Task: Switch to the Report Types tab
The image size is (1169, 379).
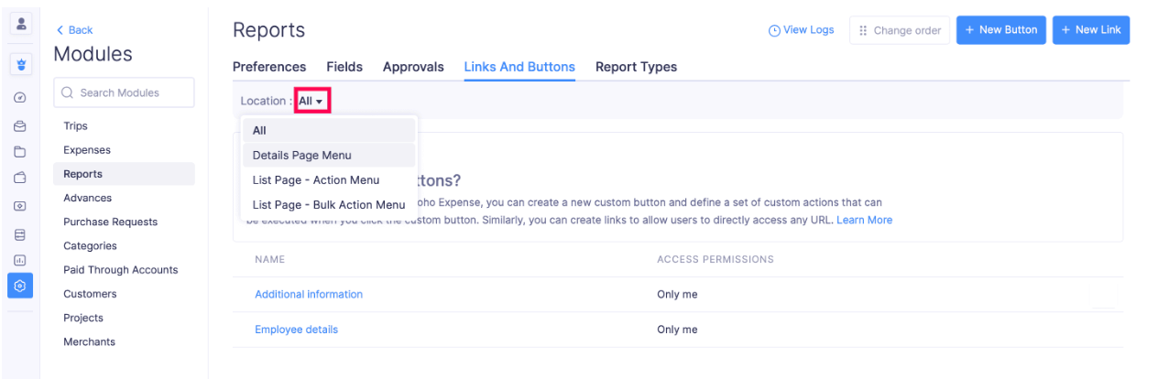Action: (636, 67)
